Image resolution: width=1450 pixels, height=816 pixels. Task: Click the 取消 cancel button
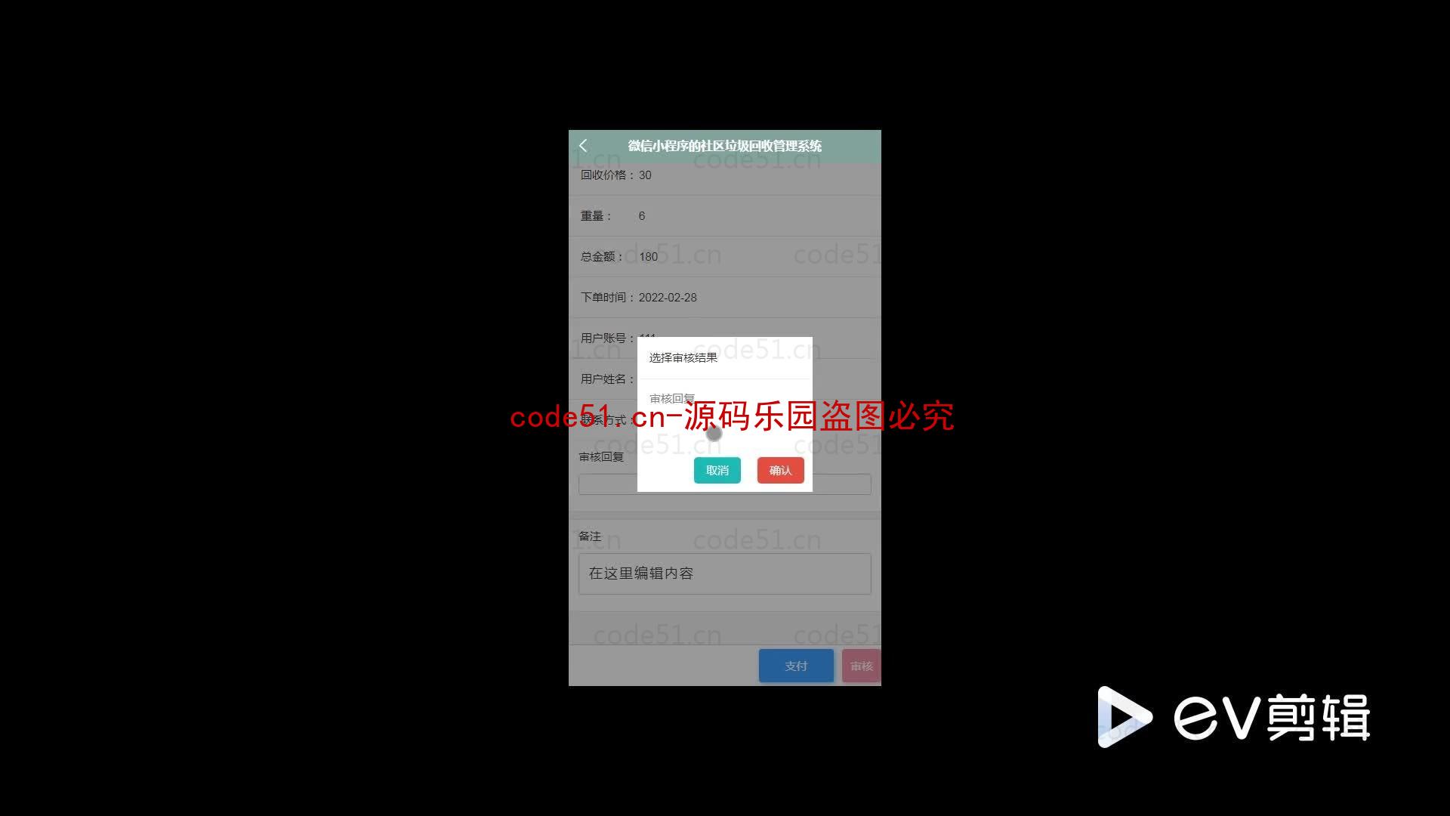(x=717, y=470)
